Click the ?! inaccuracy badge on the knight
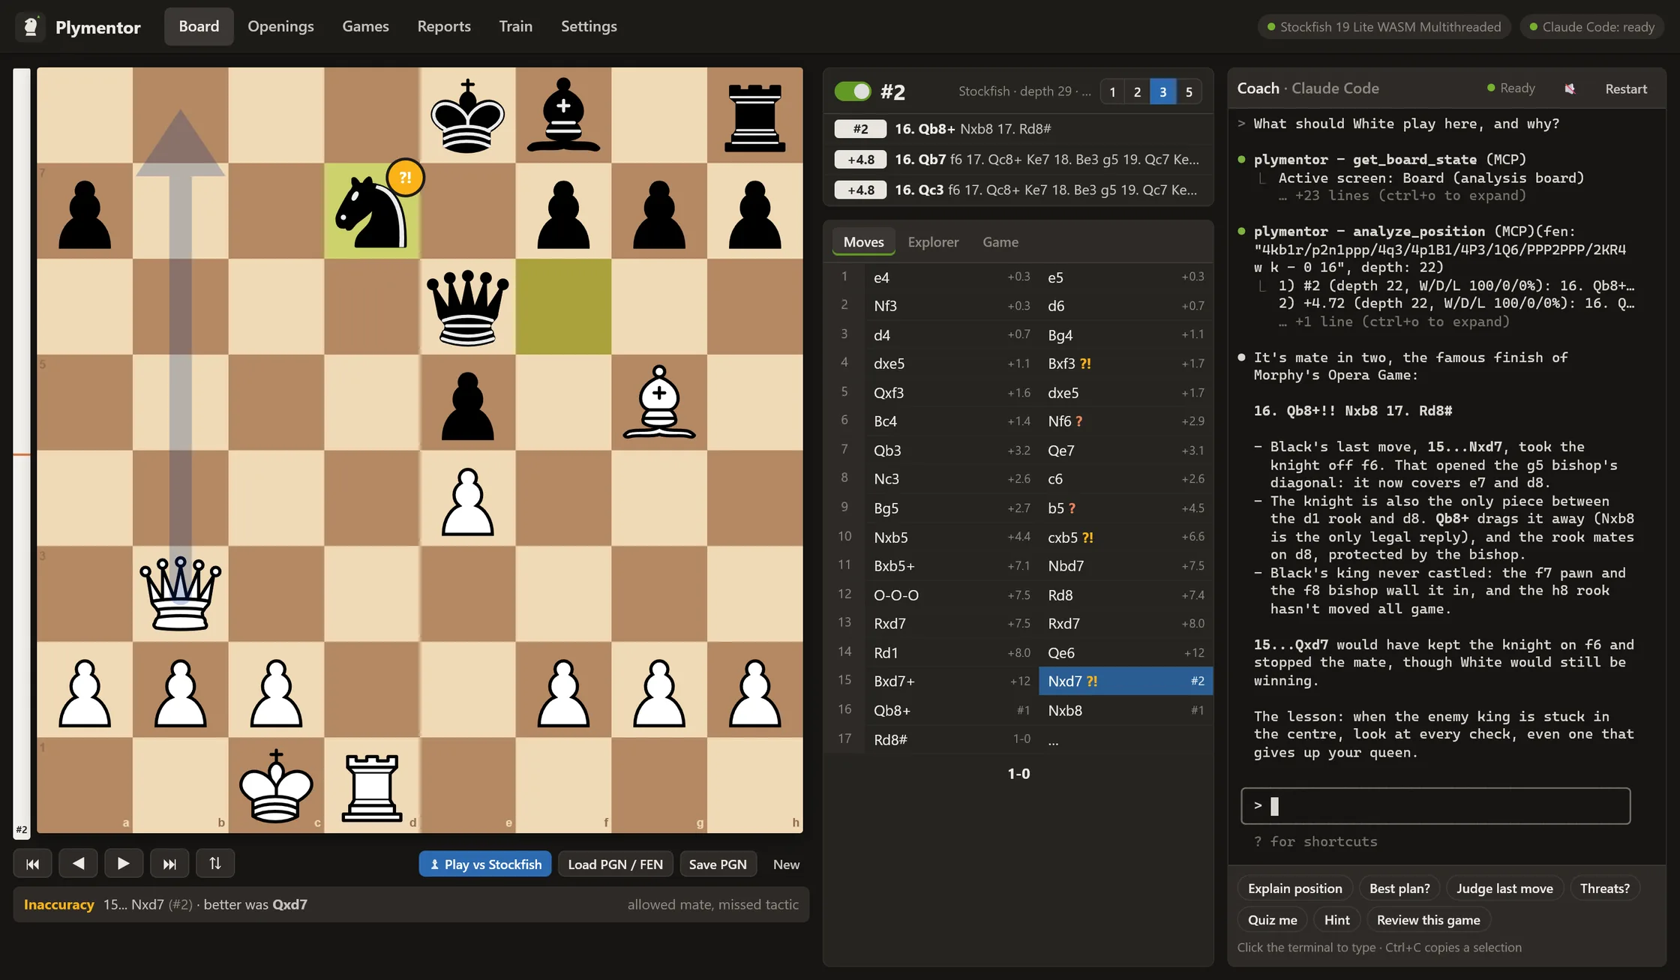The width and height of the screenshot is (1680, 980). pyautogui.click(x=406, y=178)
